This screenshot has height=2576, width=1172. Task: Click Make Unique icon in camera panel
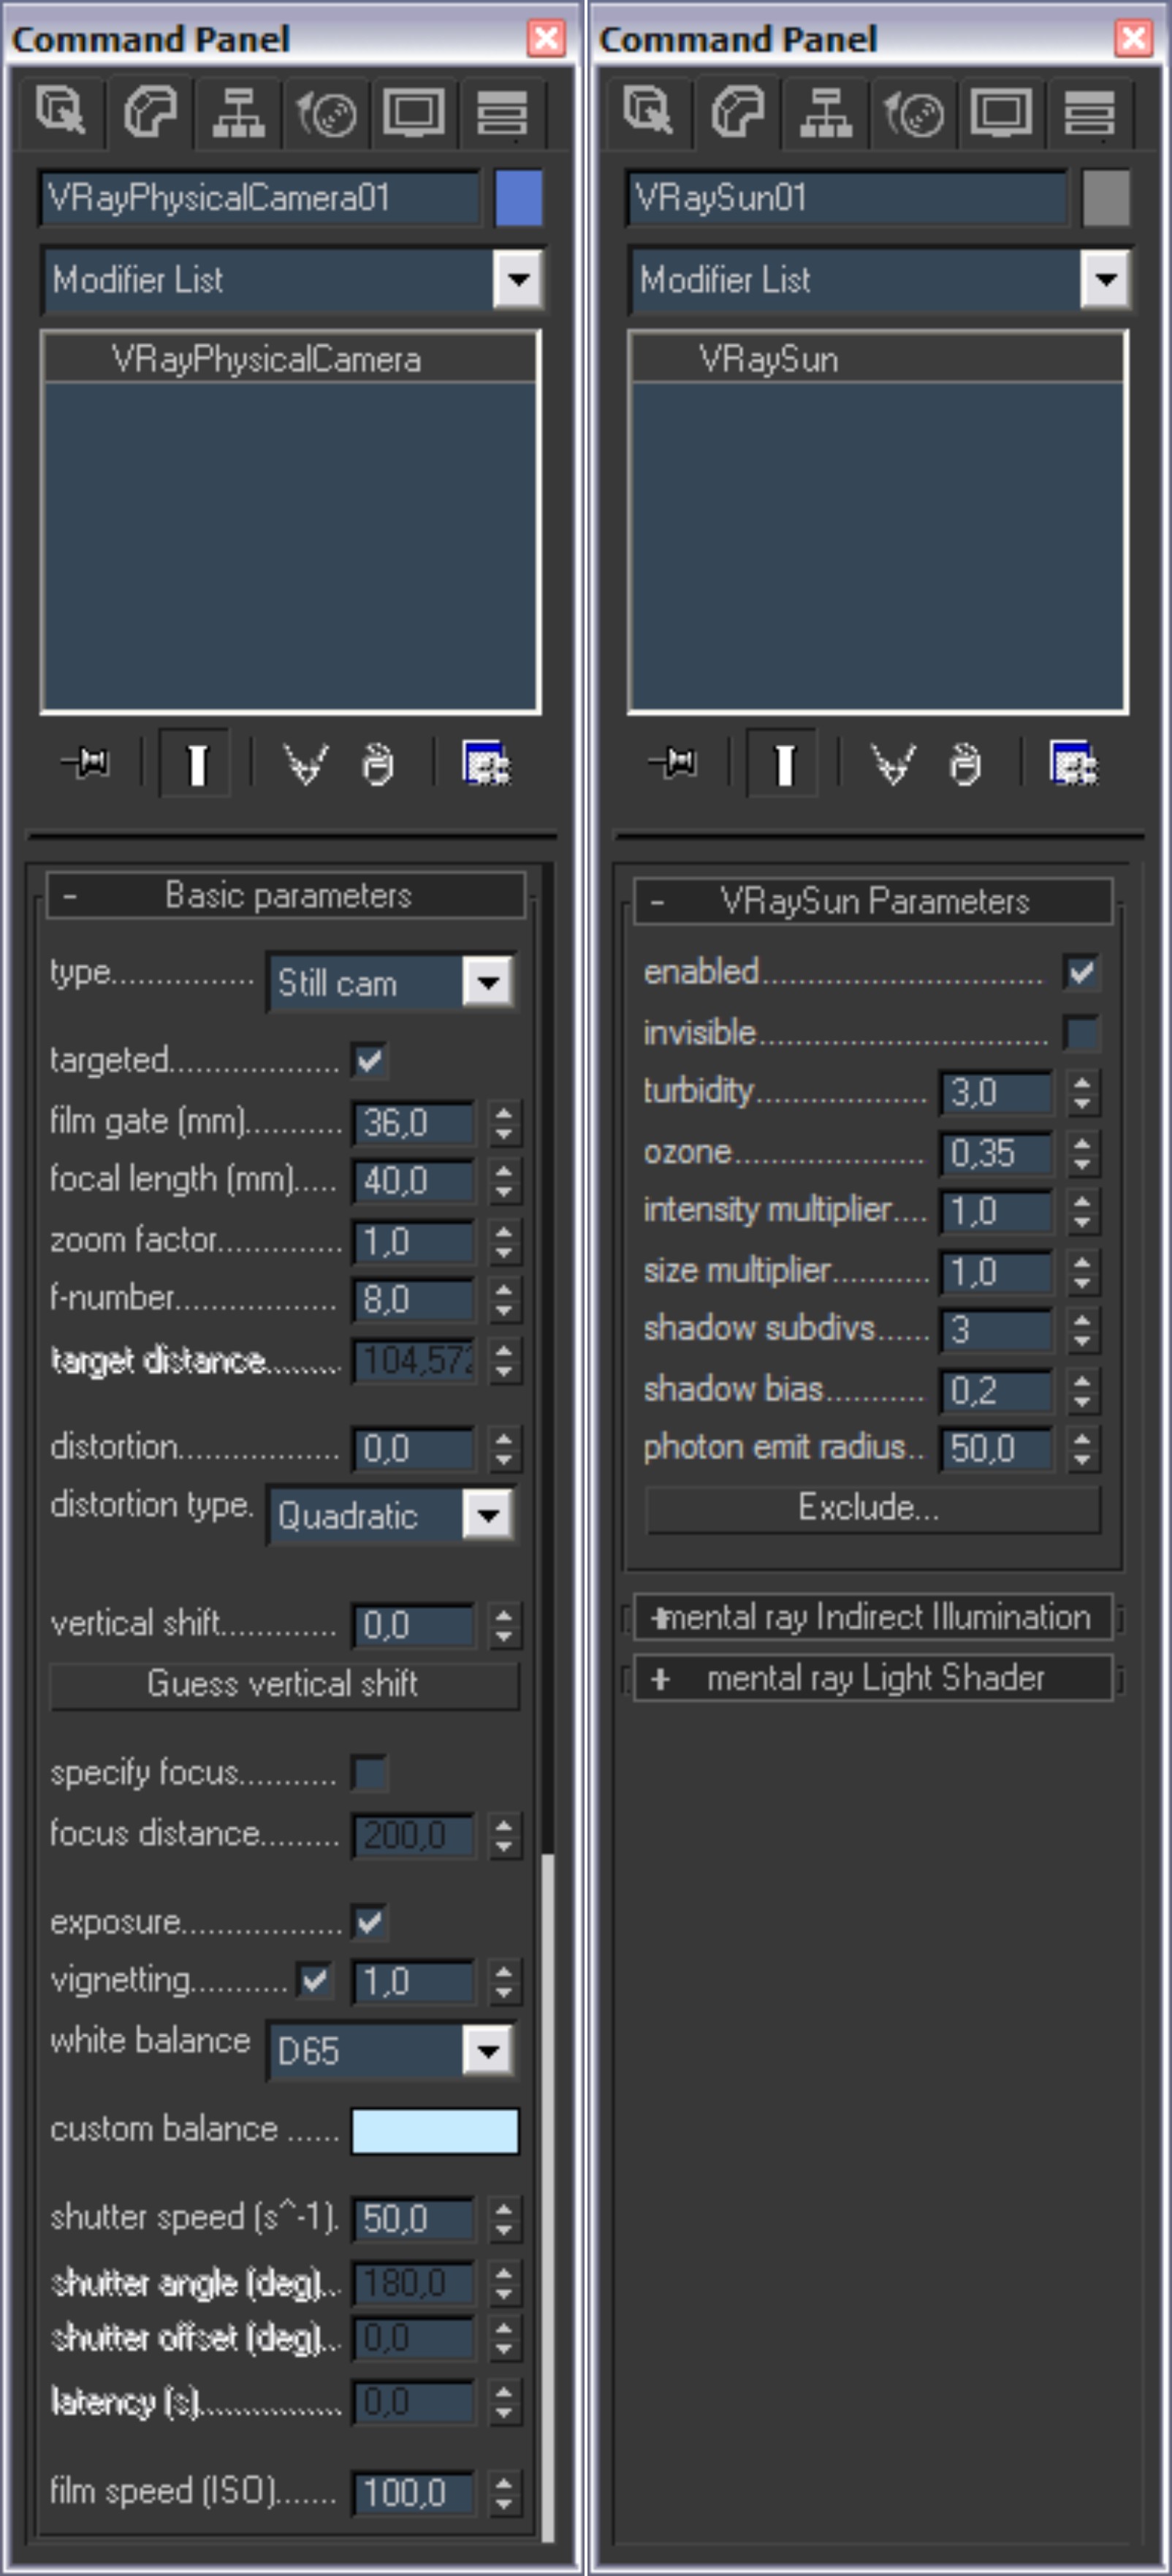(305, 764)
